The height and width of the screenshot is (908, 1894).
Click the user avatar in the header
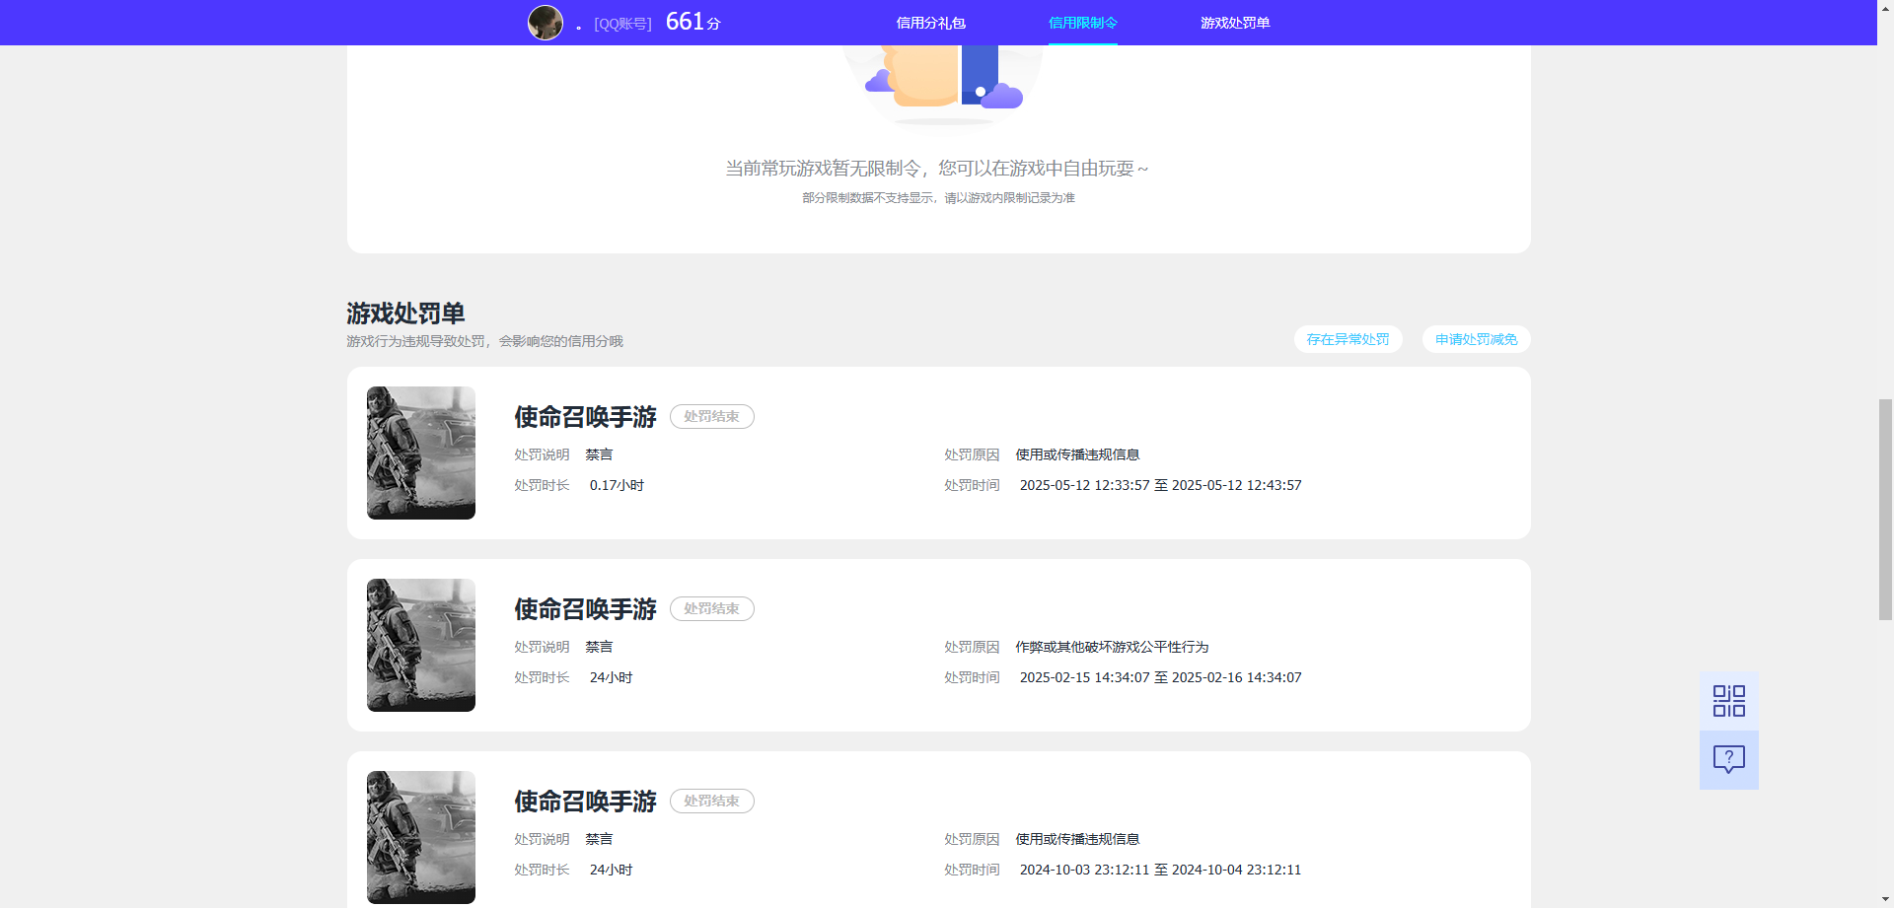pos(546,23)
